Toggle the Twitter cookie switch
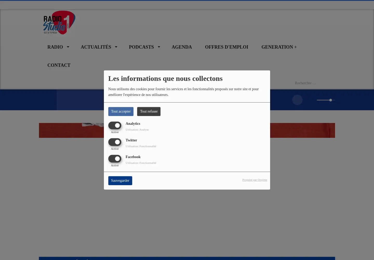Screen dimensions: 374x260 (x=115, y=142)
